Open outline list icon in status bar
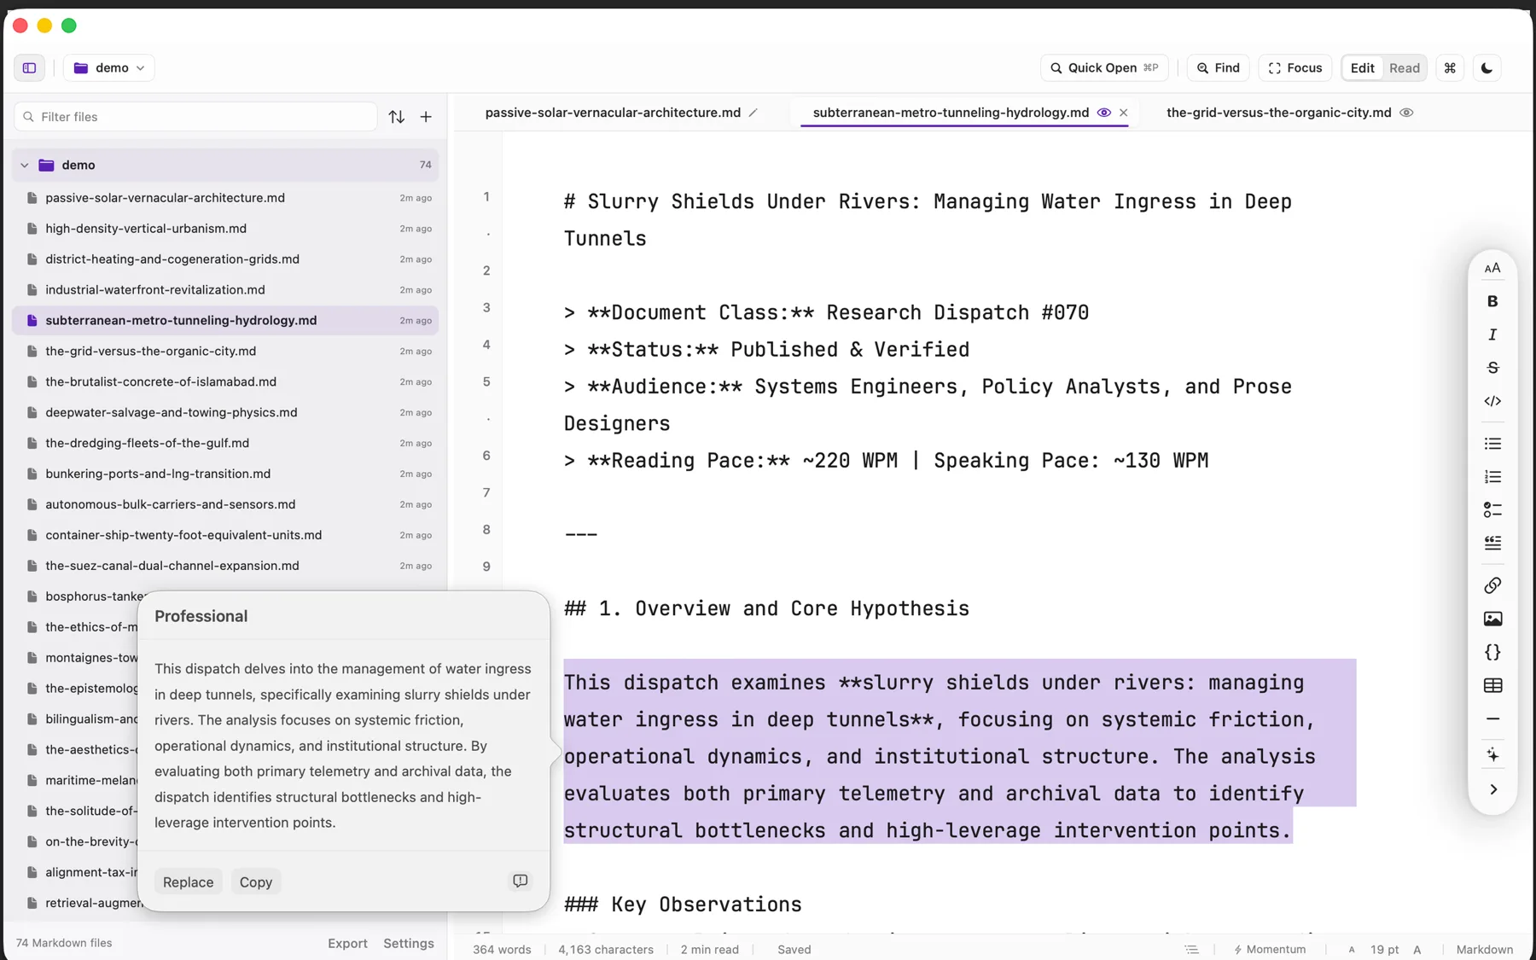 click(x=1191, y=949)
